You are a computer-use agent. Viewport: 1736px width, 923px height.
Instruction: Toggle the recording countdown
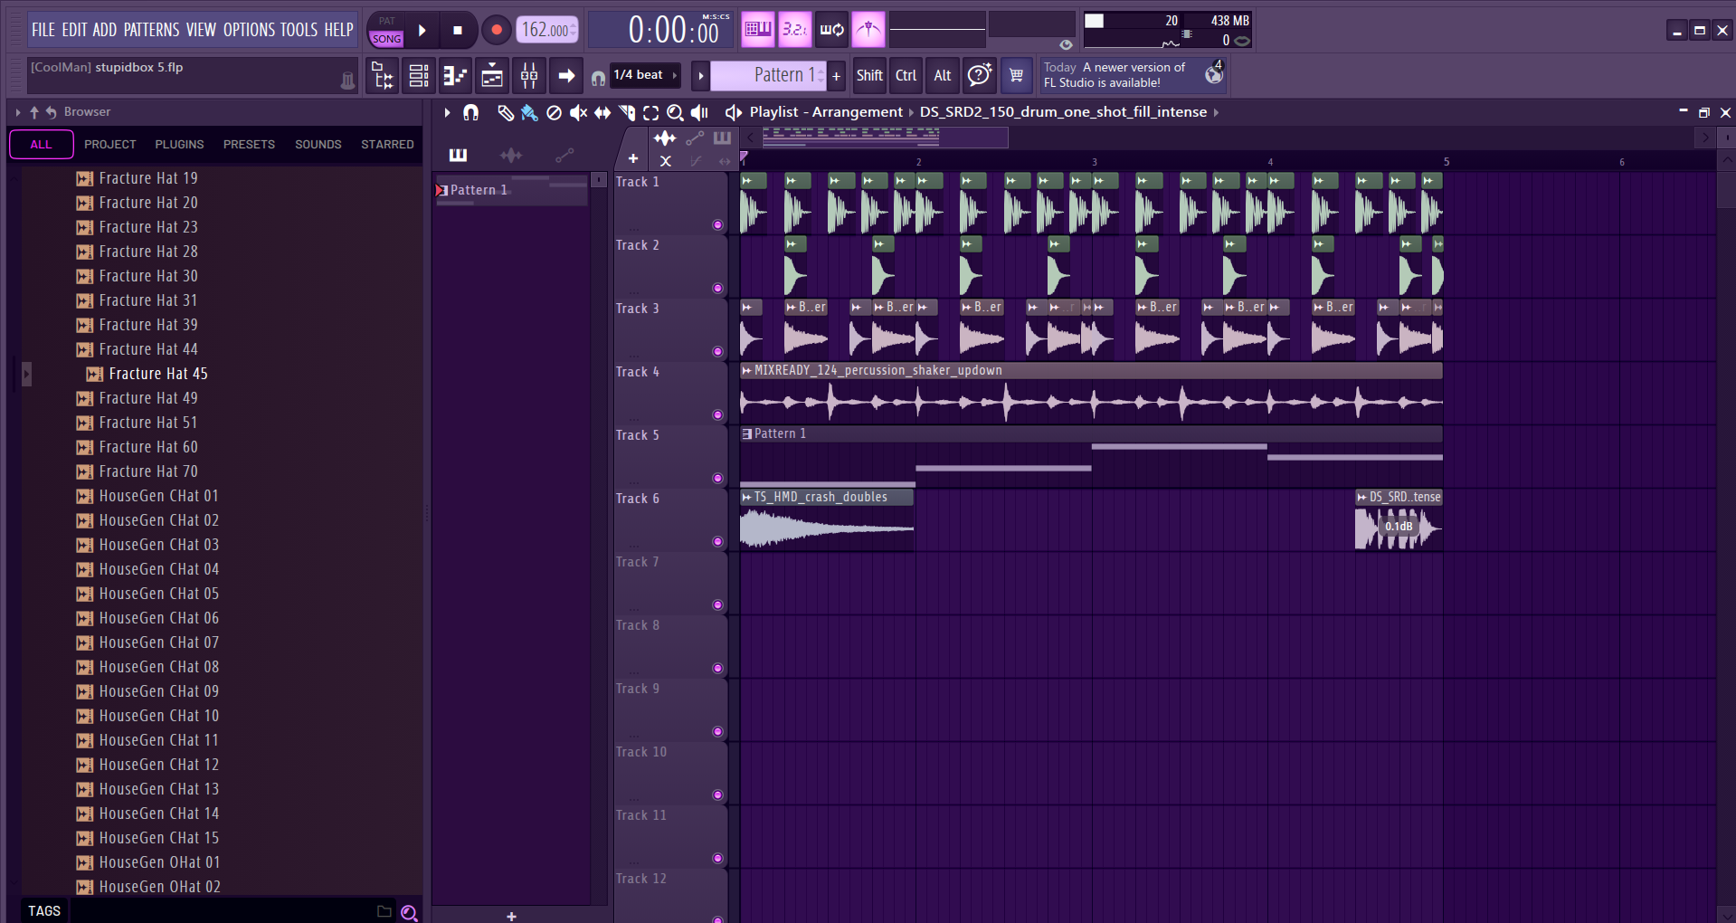tap(794, 30)
